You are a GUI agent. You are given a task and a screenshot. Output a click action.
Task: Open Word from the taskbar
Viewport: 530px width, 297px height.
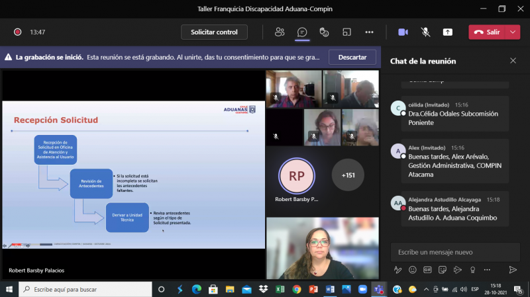[x=330, y=289]
